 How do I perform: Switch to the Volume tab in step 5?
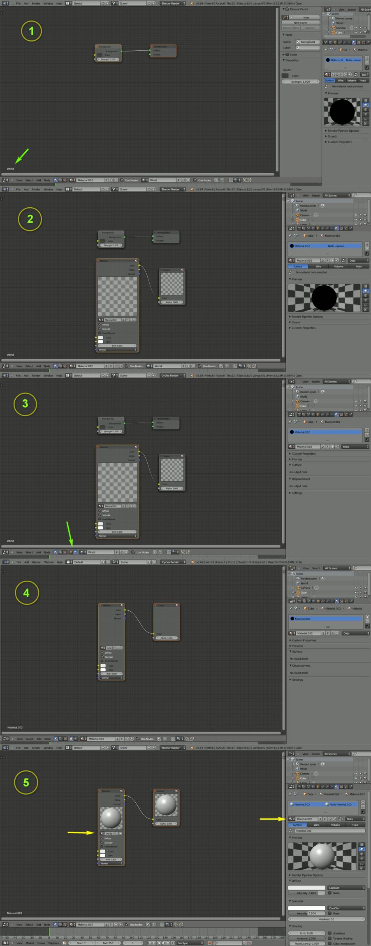click(336, 825)
